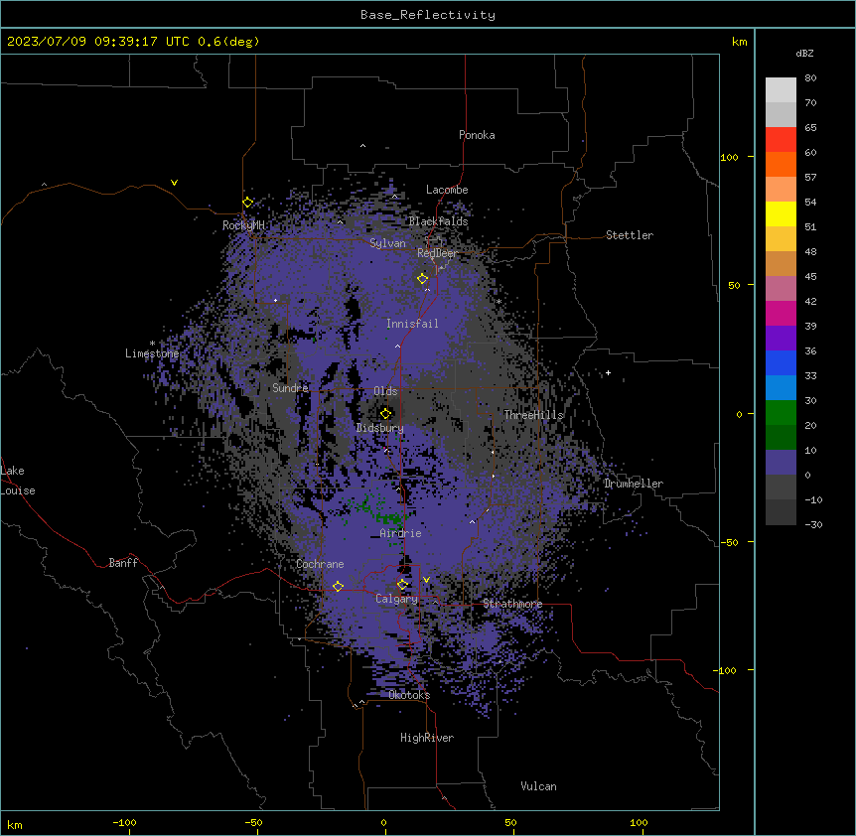This screenshot has width=856, height=836.
Task: Select the Olds city label
Action: 385,391
